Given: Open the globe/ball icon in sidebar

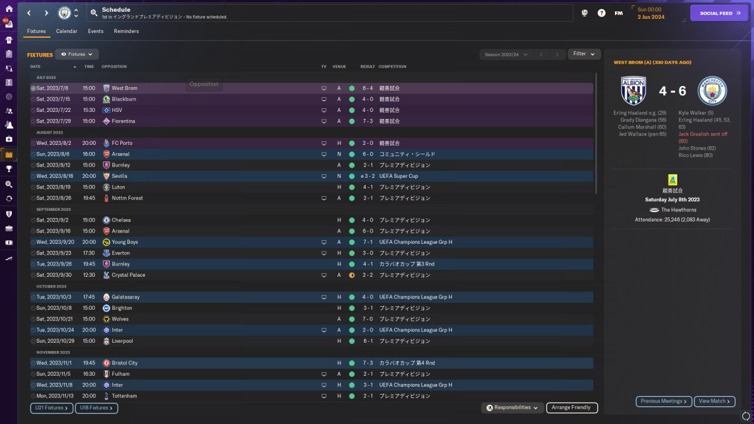Looking at the screenshot, I should [8, 97].
